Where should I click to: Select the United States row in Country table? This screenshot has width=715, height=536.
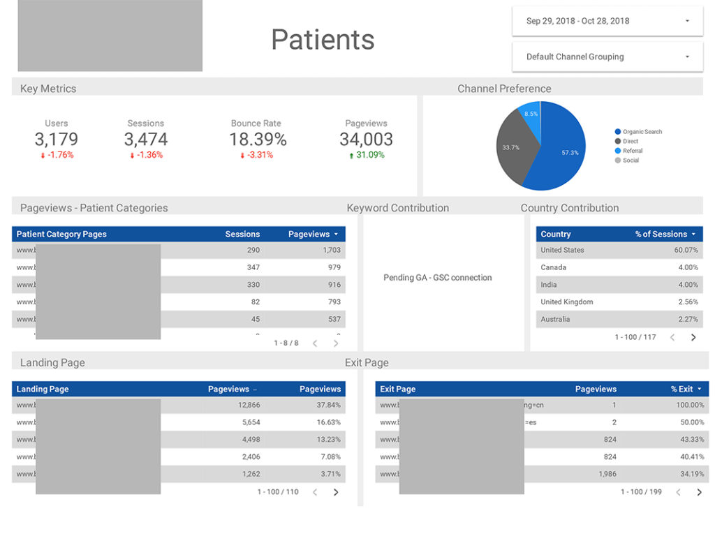pos(614,250)
